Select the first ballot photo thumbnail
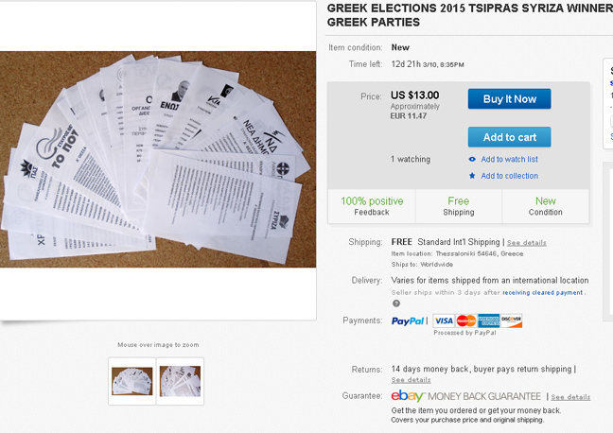Screen dimensions: 613x433 [x=132, y=381]
